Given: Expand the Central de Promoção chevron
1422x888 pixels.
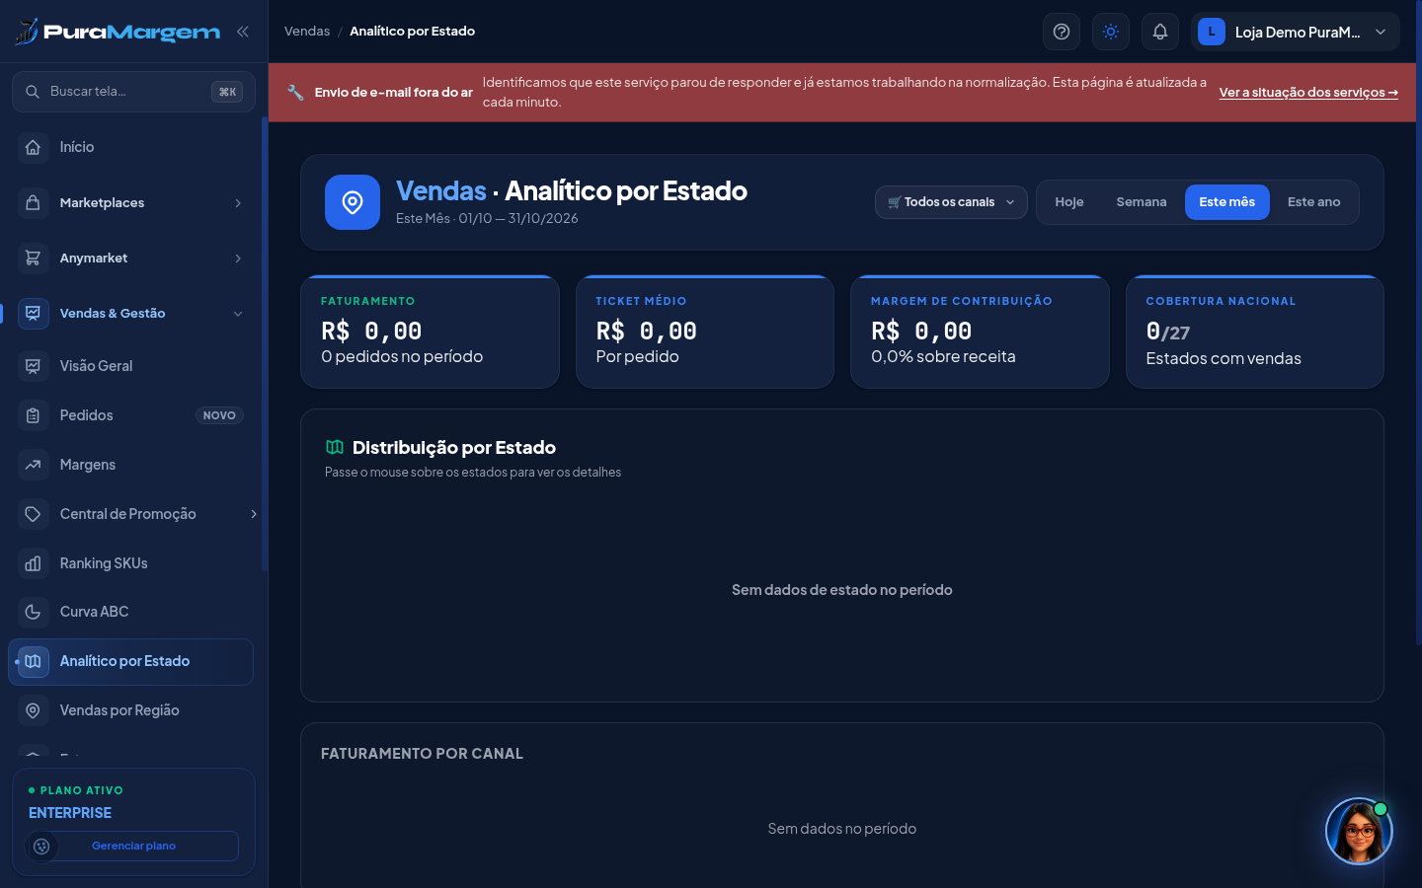Looking at the screenshot, I should [254, 514].
